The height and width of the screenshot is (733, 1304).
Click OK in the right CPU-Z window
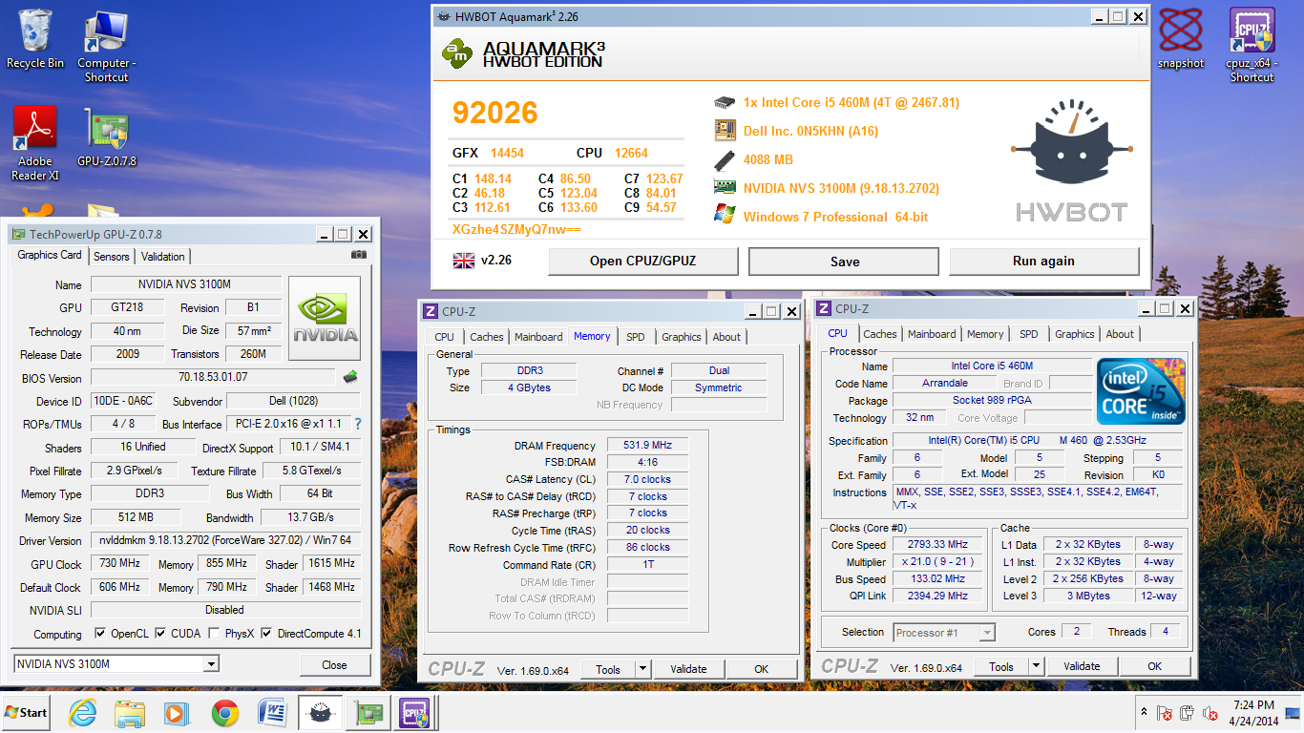click(x=1154, y=666)
